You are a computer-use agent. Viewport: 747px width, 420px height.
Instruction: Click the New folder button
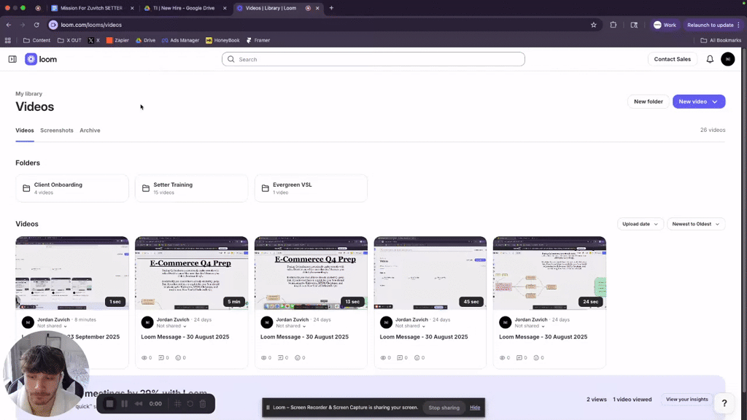coord(648,101)
